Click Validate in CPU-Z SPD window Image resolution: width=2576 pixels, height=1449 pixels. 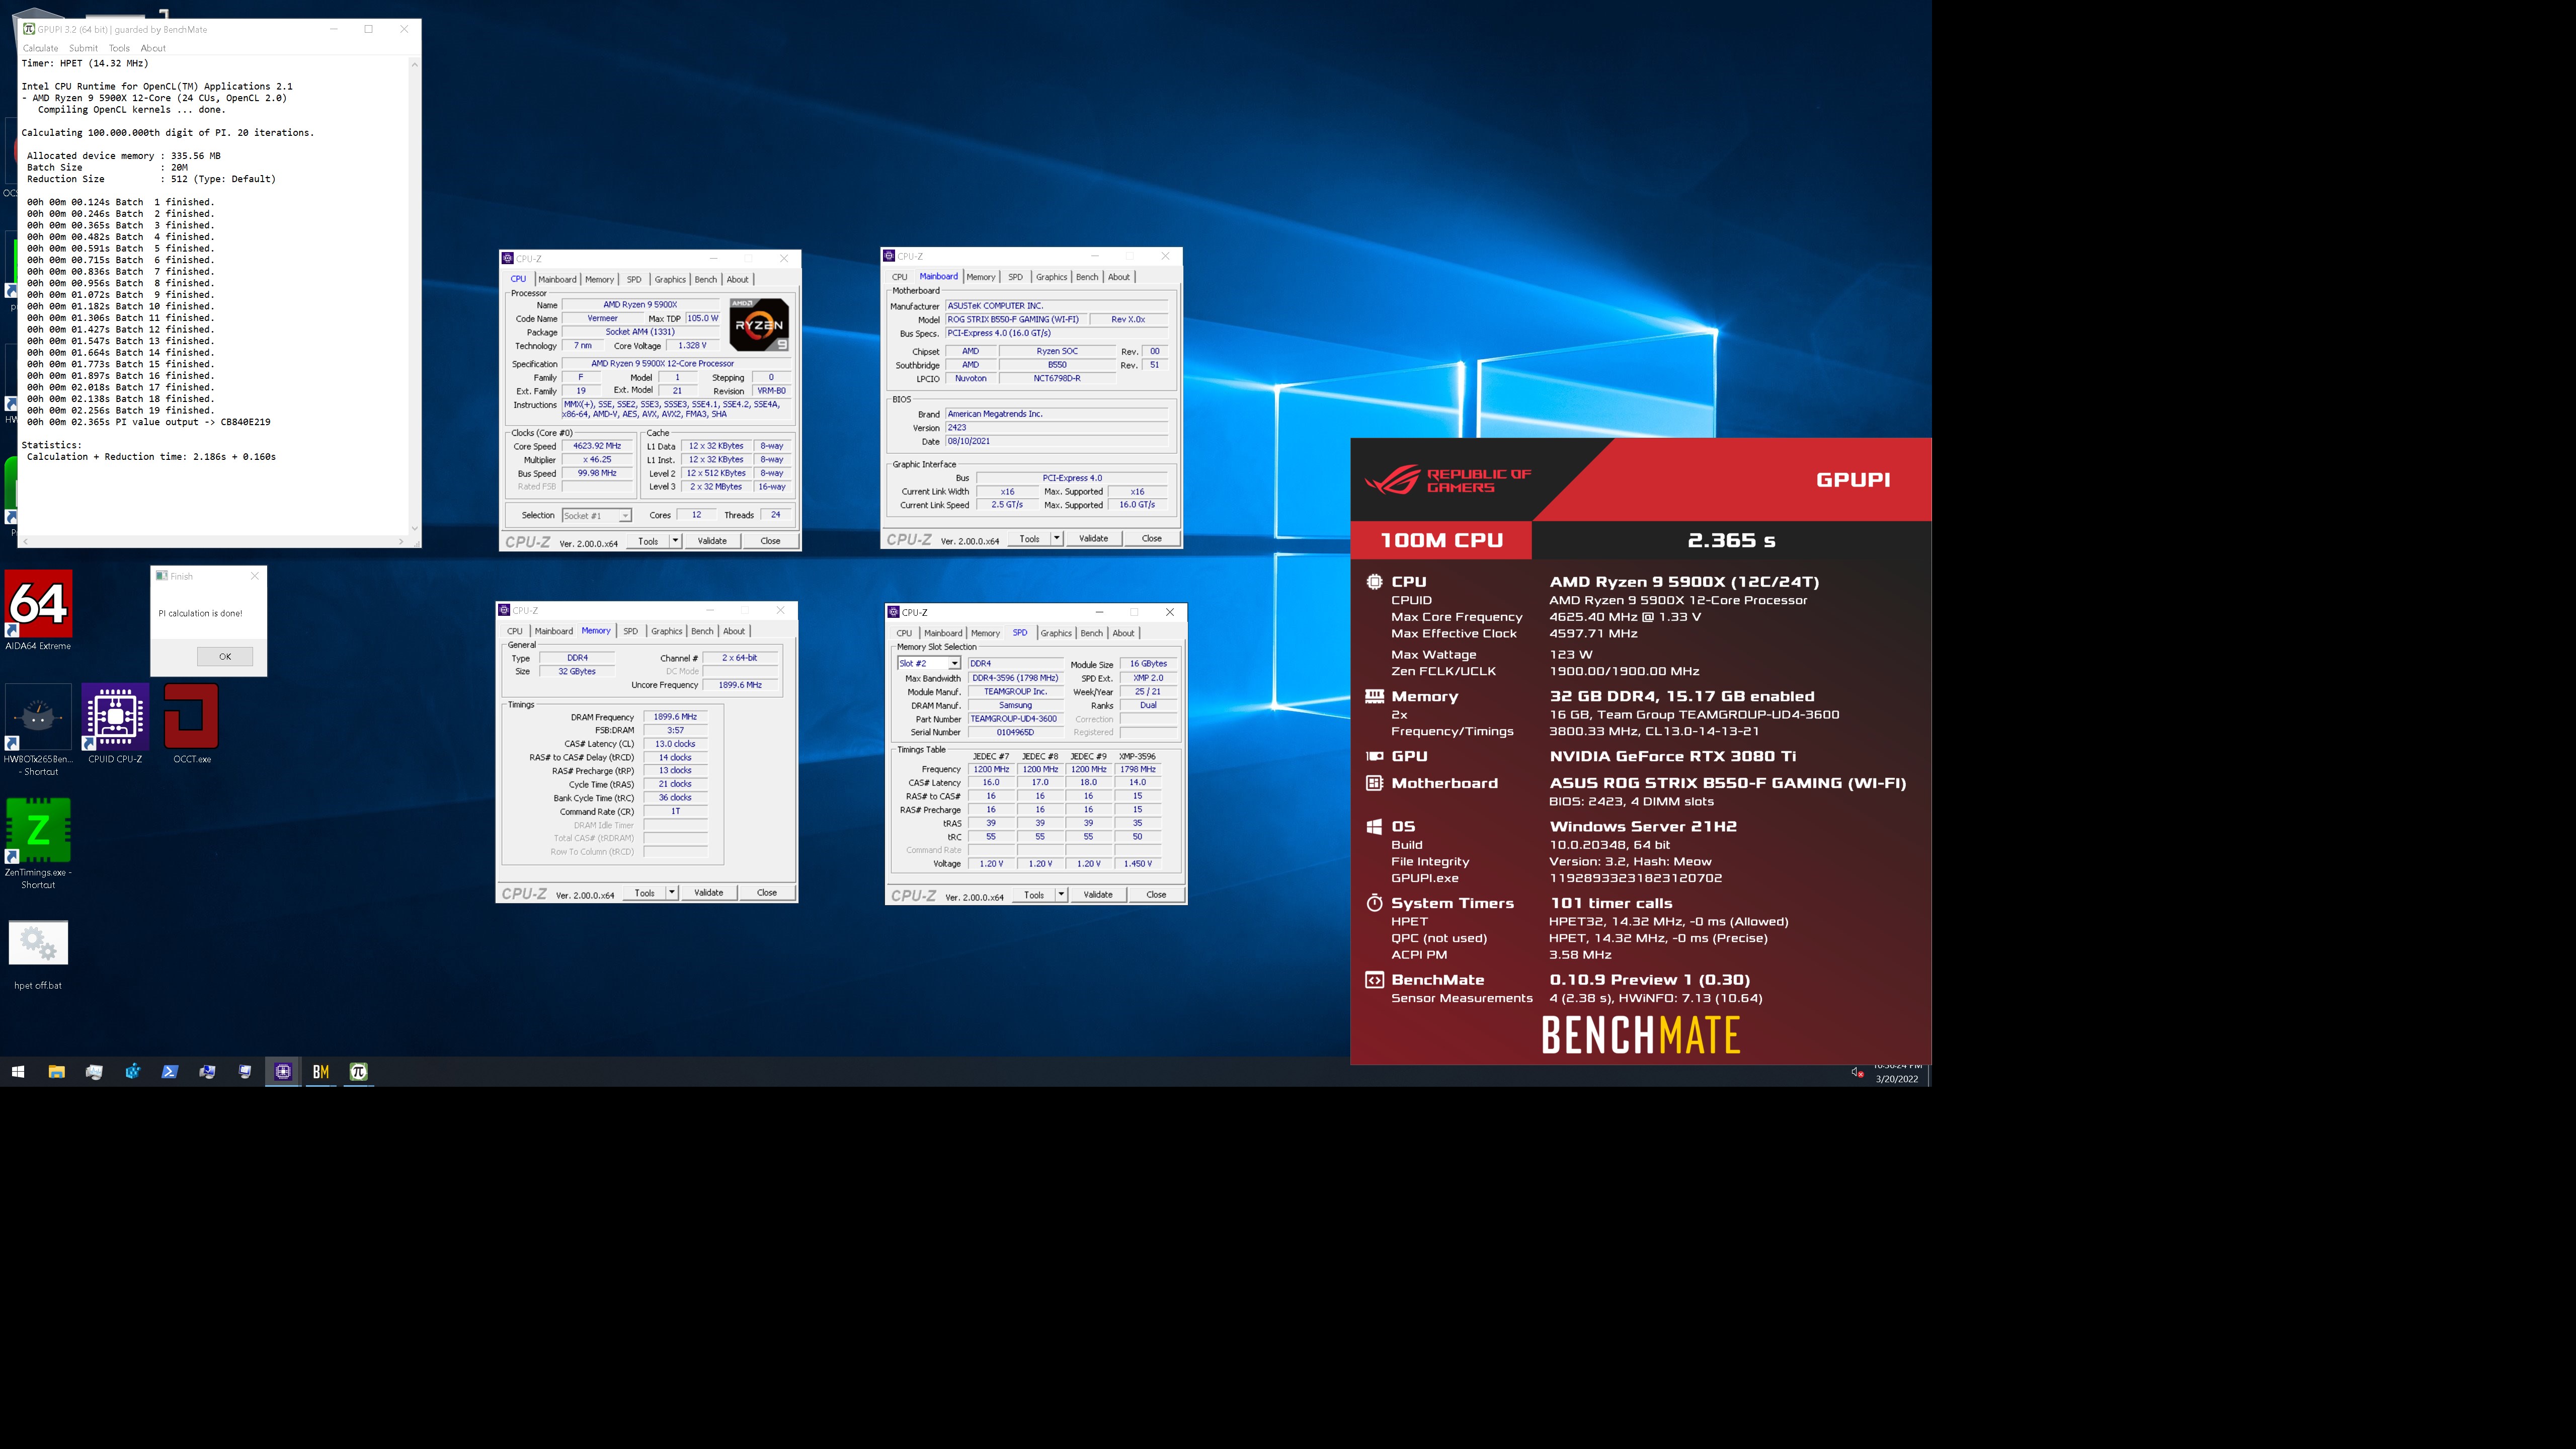coord(1098,895)
